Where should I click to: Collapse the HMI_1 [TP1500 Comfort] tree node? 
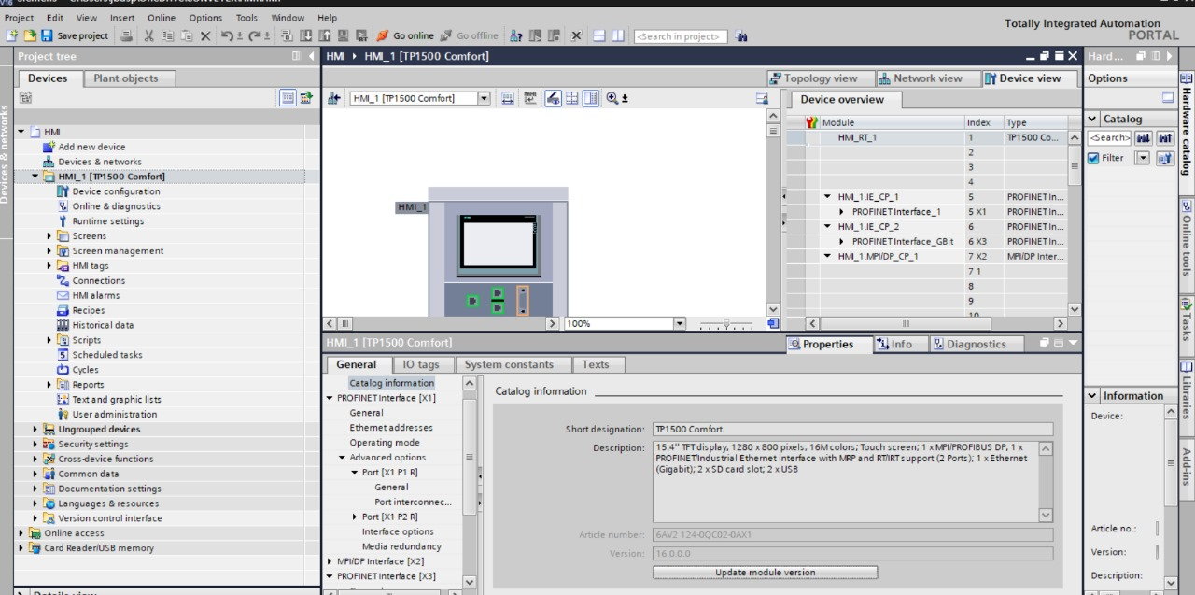click(x=35, y=177)
